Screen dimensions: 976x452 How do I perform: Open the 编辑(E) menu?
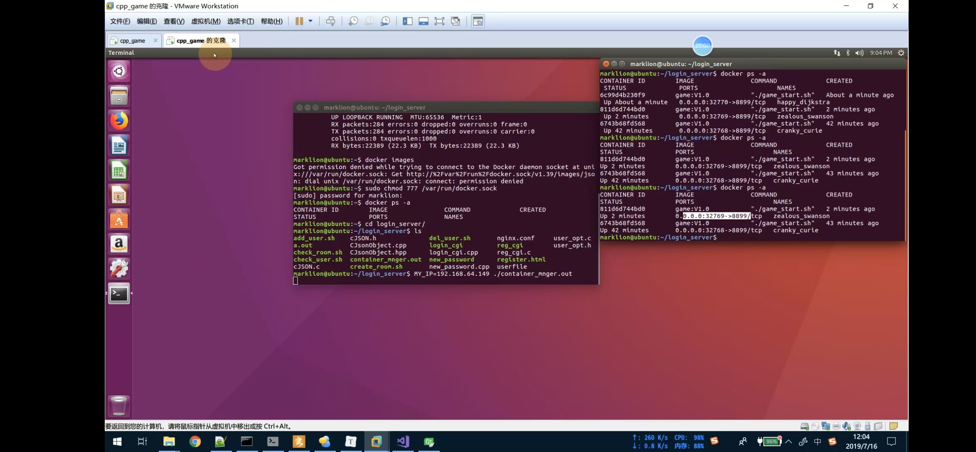click(x=147, y=21)
